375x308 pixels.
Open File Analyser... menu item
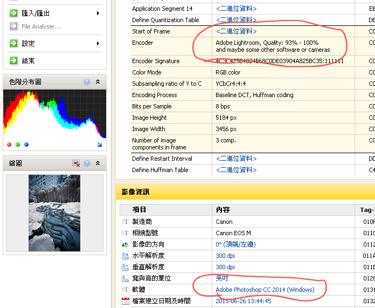click(41, 26)
